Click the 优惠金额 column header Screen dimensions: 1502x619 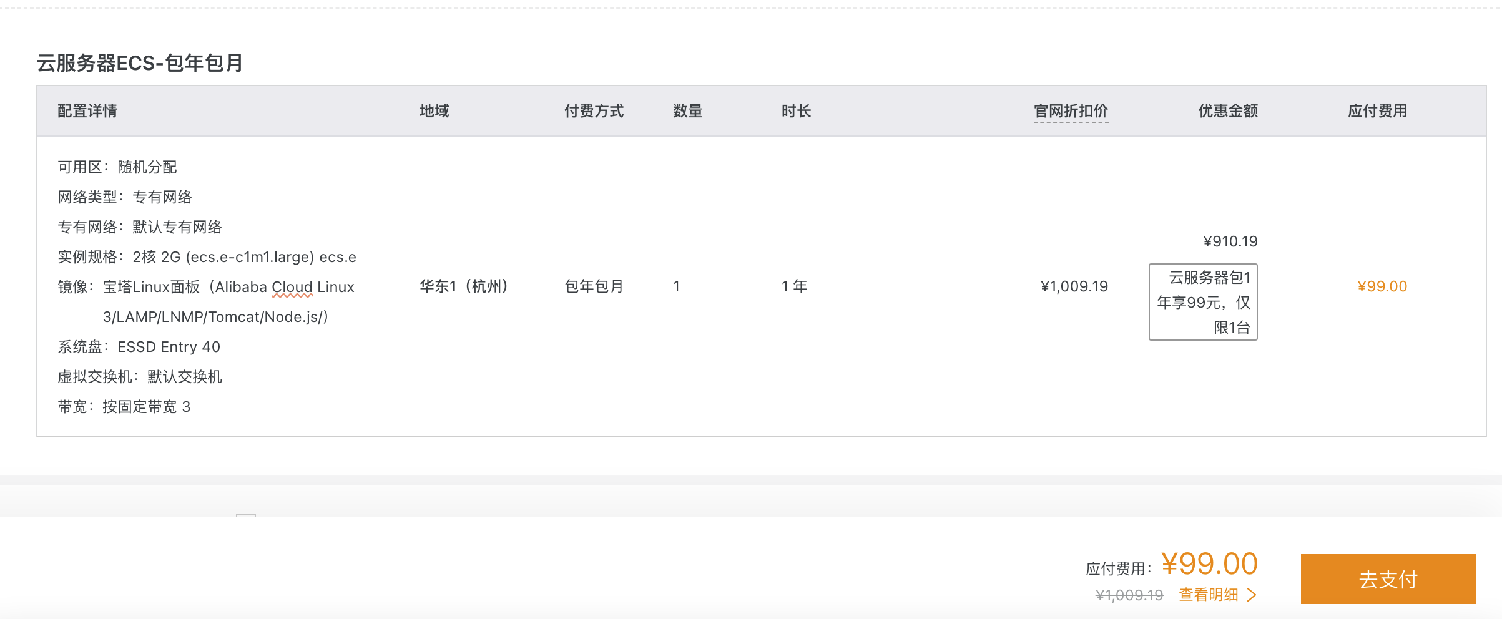(1228, 111)
